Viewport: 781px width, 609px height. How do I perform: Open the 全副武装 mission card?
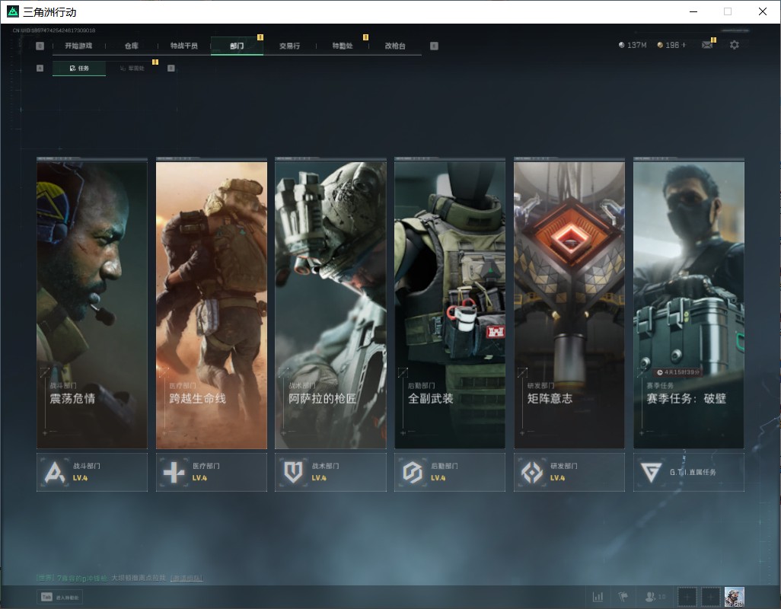tap(450, 304)
